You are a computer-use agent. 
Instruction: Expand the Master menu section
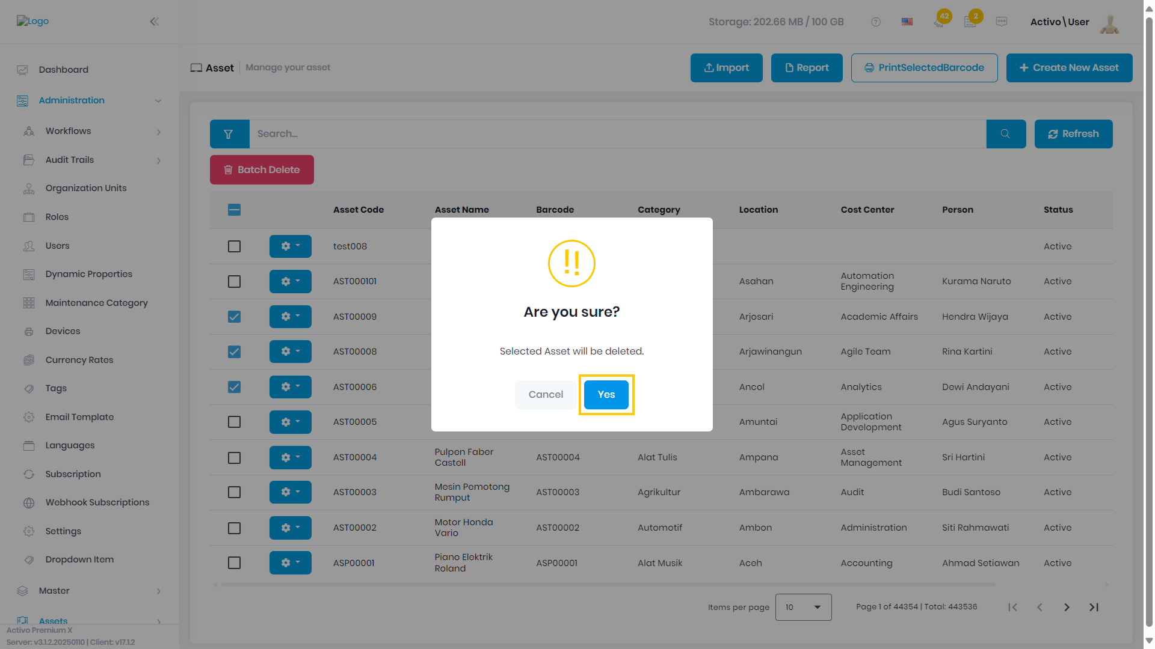click(x=90, y=591)
